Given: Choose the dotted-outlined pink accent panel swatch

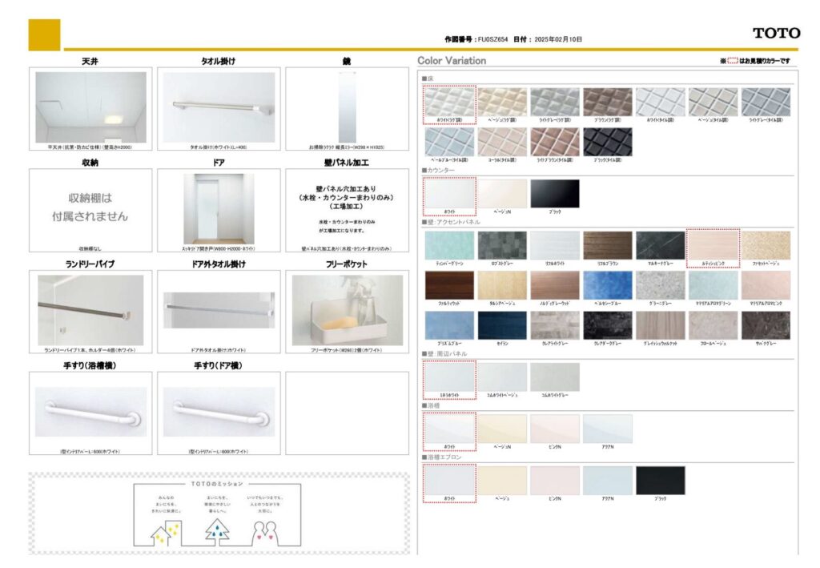Looking at the screenshot, I should coord(712,245).
